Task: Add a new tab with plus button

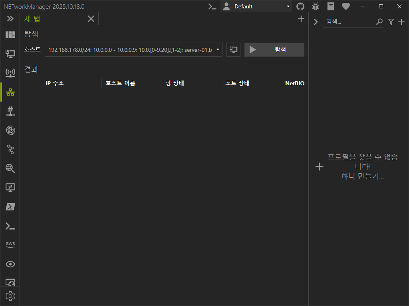Action: (301, 19)
